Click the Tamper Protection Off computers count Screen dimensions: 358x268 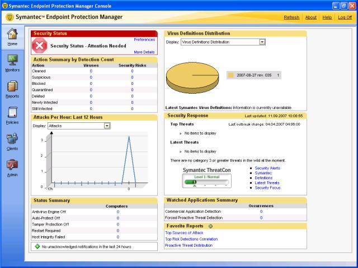pos(118,224)
